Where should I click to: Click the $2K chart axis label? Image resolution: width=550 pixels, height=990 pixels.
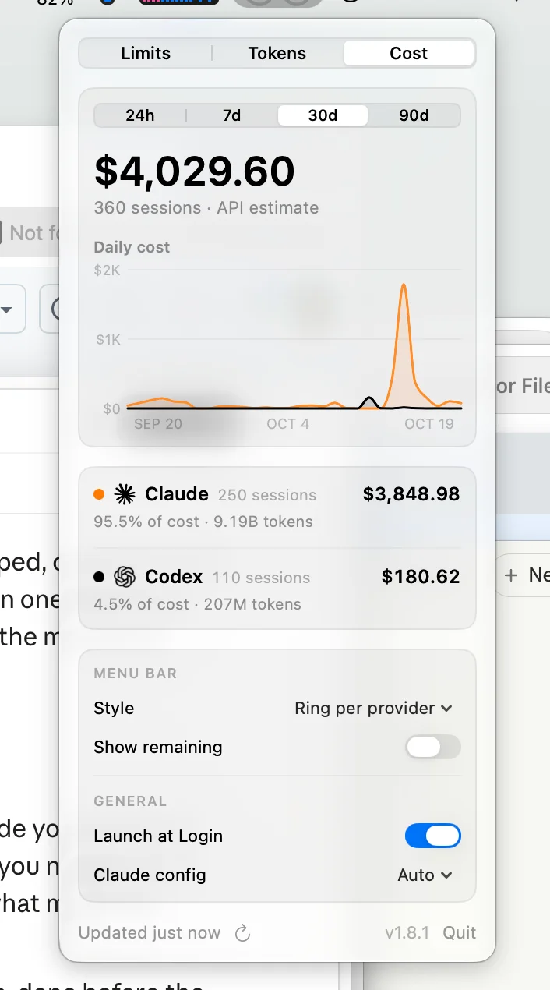(108, 271)
